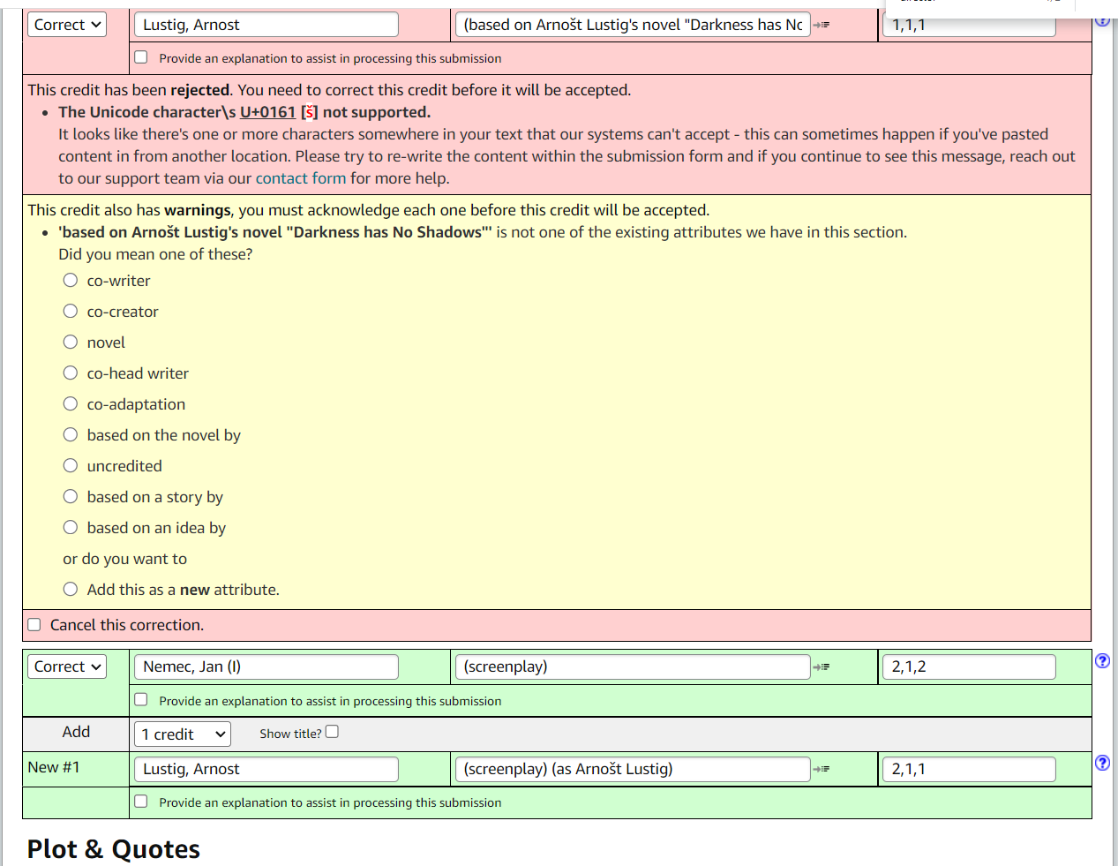The width and height of the screenshot is (1118, 866).
Task: Expand the '1 credit' dropdown in the Add row
Action: click(183, 734)
